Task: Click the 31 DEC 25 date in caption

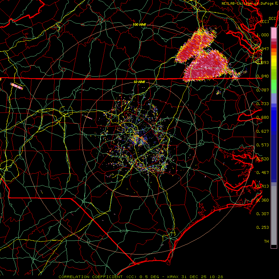Action: (x=194, y=277)
